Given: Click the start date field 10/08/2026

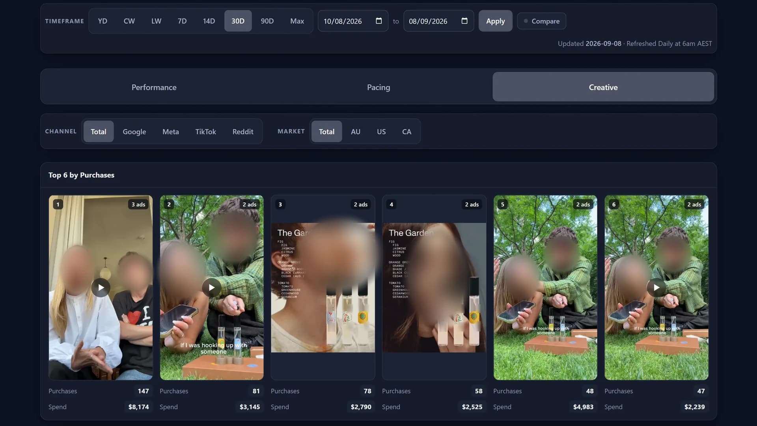Looking at the screenshot, I should pyautogui.click(x=353, y=21).
